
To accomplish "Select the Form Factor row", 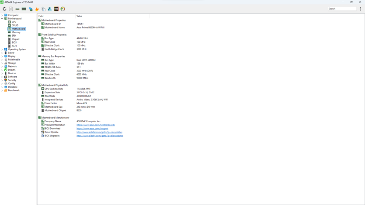I will click(x=64, y=103).
